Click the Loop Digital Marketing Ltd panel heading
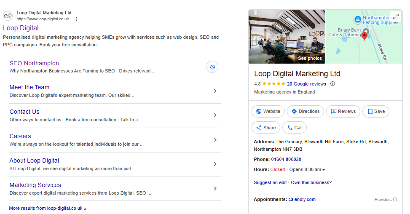The width and height of the screenshot is (410, 214). [297, 74]
